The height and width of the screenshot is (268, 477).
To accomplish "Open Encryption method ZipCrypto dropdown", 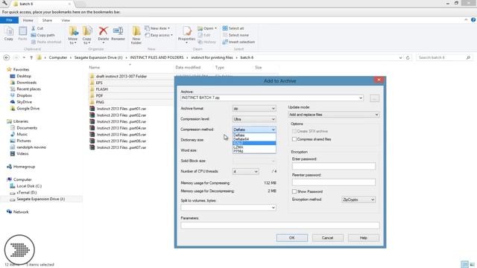I will (358, 200).
